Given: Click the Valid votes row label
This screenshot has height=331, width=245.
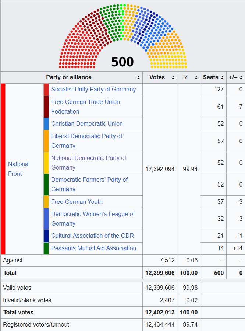Looking at the screenshot, I should (x=17, y=288).
